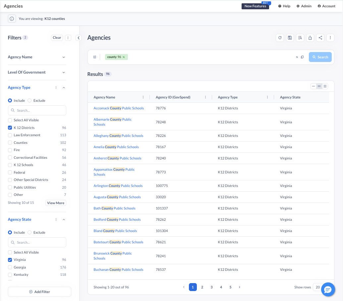Viewport: 343px width, 301px height.
Task: Click the Search button
Action: pos(320,57)
